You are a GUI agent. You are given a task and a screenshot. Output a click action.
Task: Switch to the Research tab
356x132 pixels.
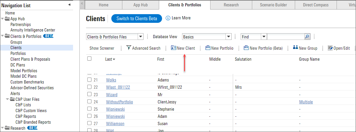point(231,5)
